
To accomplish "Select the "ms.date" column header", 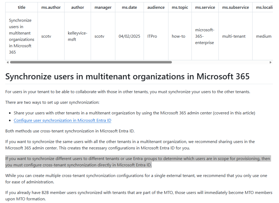I will pos(129,7).
